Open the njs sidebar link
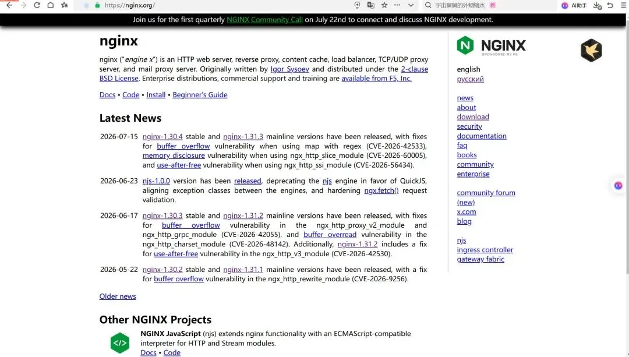 click(461, 241)
